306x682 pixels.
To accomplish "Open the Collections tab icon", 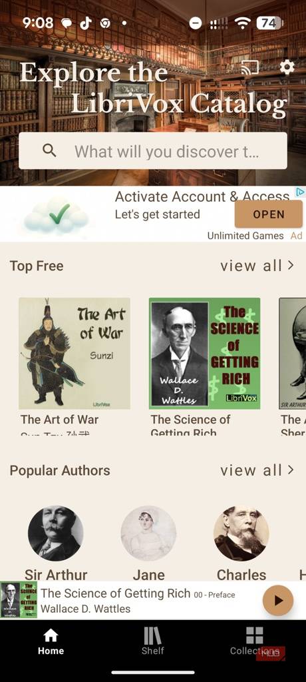I will coord(254,635).
